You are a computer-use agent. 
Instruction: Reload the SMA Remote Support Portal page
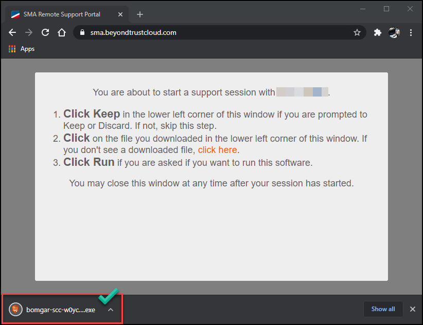click(45, 32)
